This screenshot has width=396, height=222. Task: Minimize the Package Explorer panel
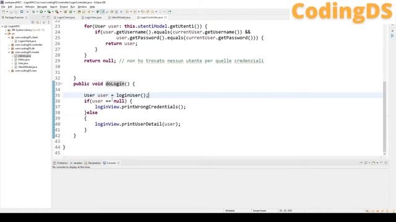pos(43,17)
